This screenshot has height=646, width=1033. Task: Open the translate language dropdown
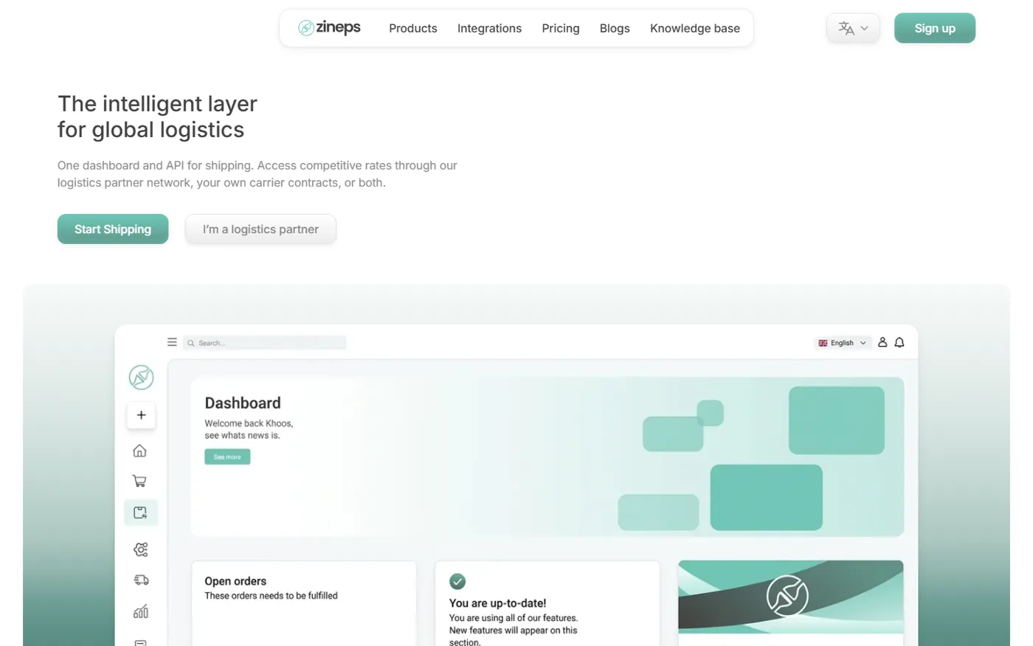click(x=853, y=29)
